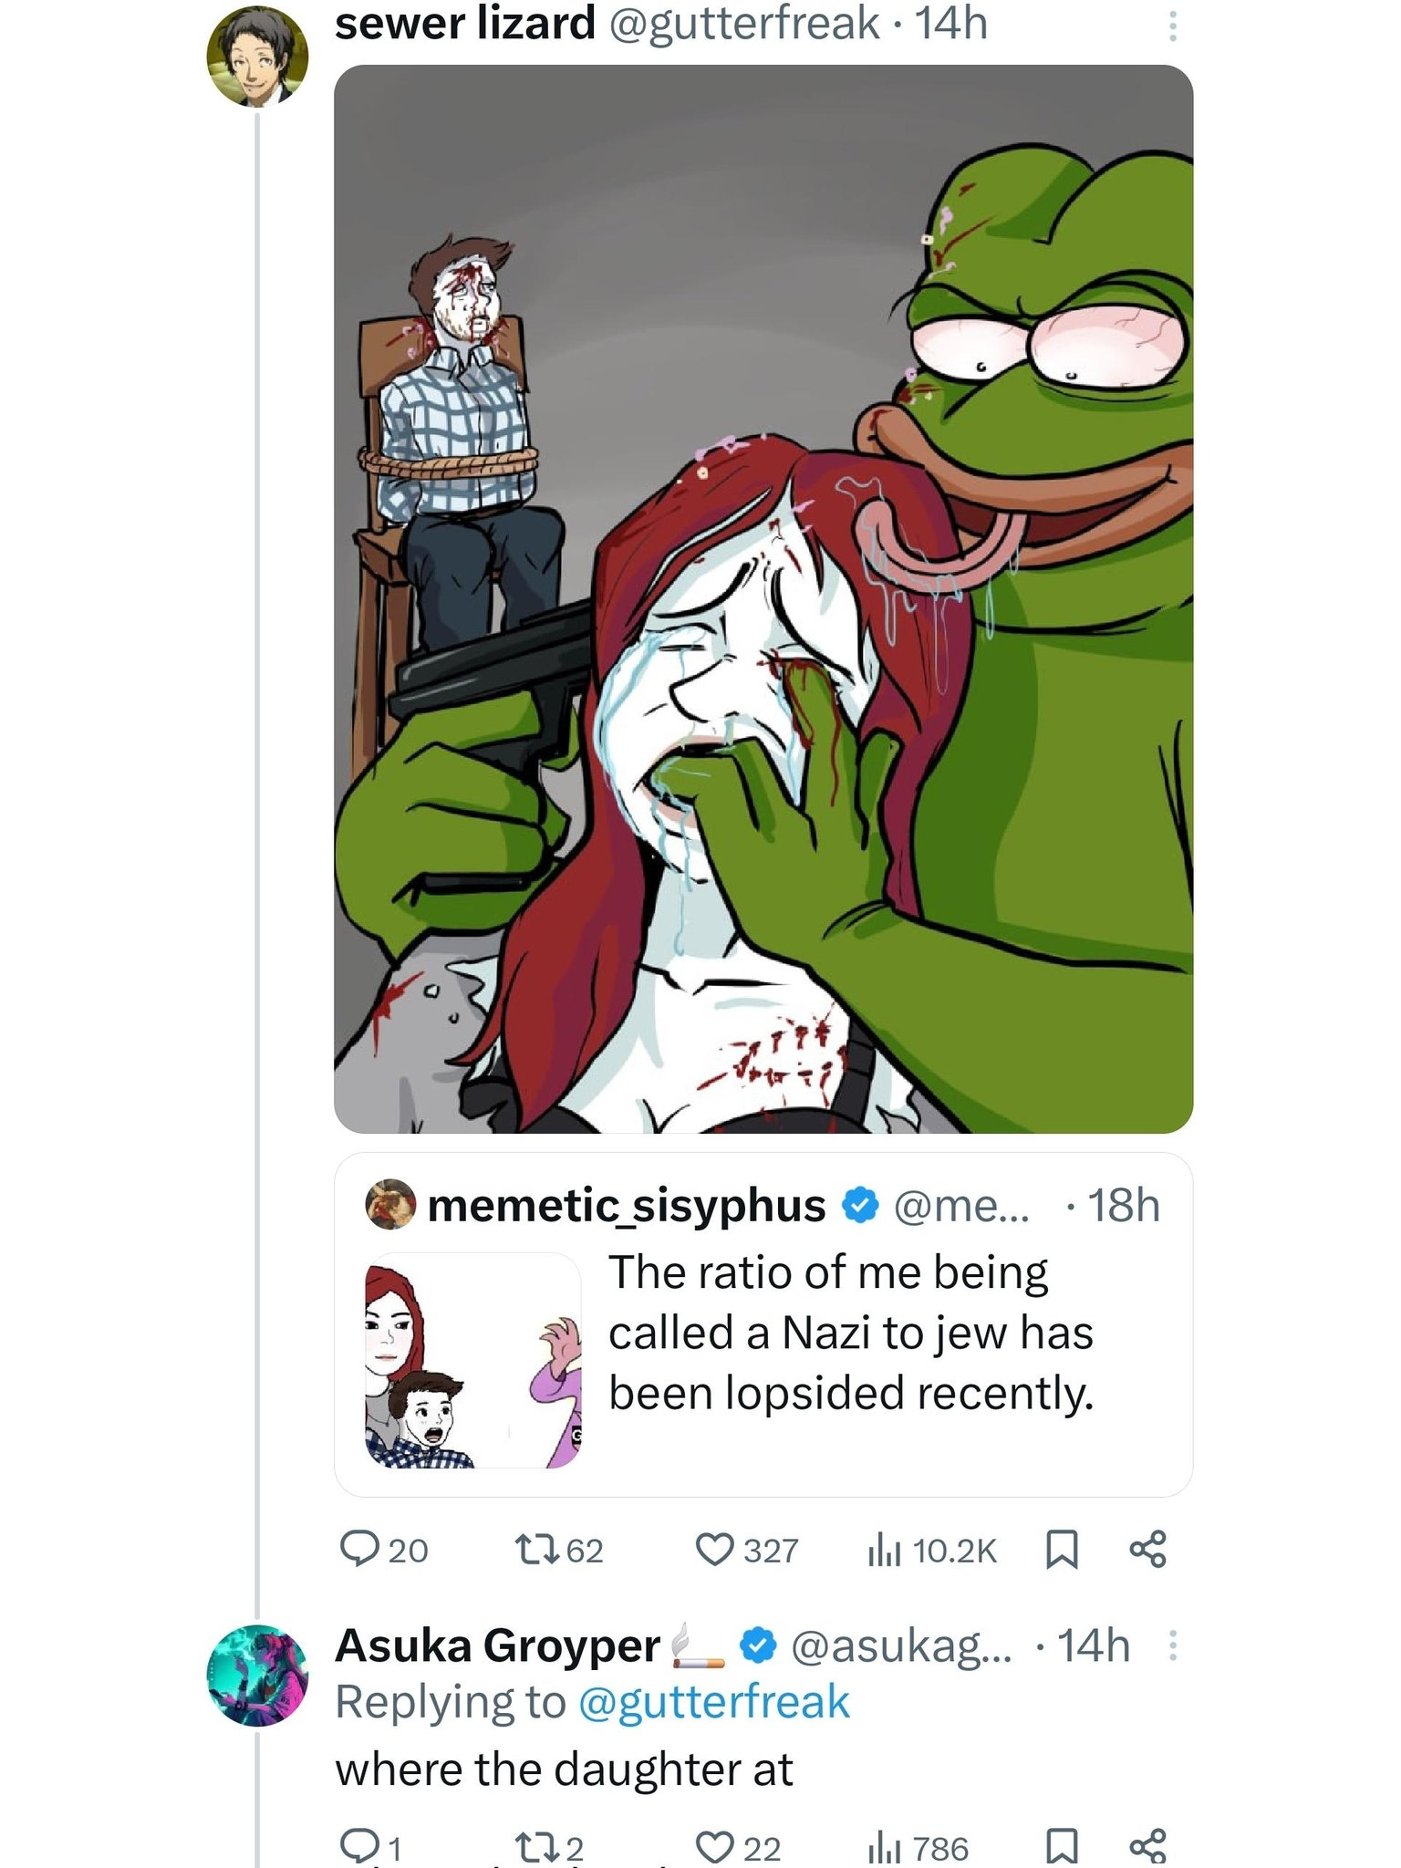Image resolution: width=1401 pixels, height=1868 pixels.
Task: Open more options on Asuka Groyper's reply
Action: 1172,1645
